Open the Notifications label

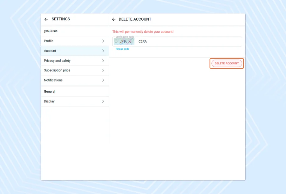(x=53, y=80)
